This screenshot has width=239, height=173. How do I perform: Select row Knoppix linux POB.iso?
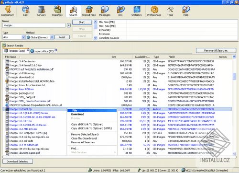click(117, 89)
